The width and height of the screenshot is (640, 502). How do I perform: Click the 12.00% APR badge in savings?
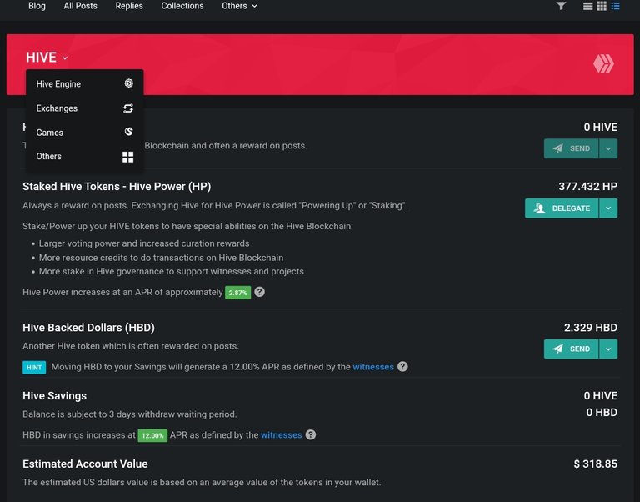click(x=152, y=435)
